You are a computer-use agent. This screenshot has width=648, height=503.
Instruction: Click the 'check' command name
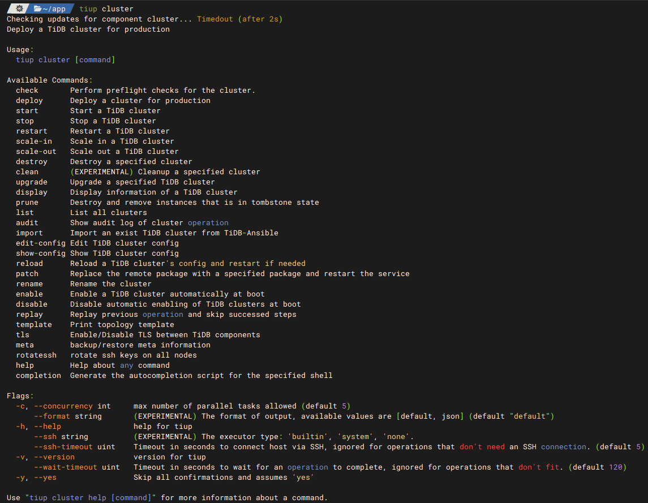pyautogui.click(x=27, y=90)
